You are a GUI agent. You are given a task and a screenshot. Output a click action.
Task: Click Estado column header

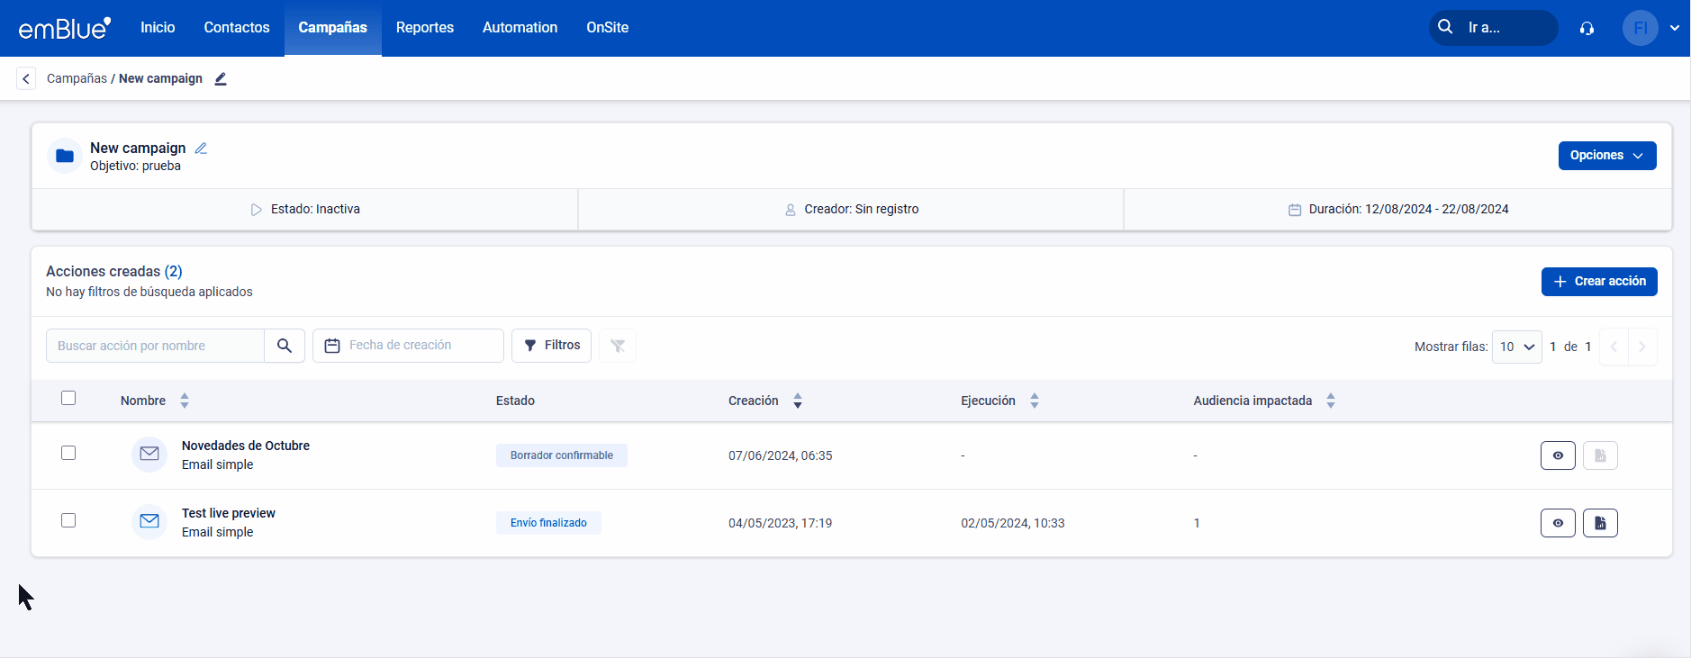(515, 401)
